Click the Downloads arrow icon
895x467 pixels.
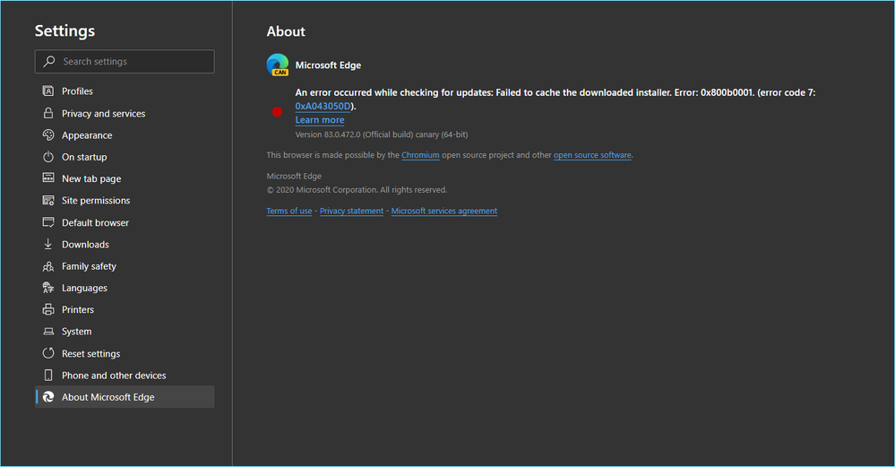coord(48,245)
